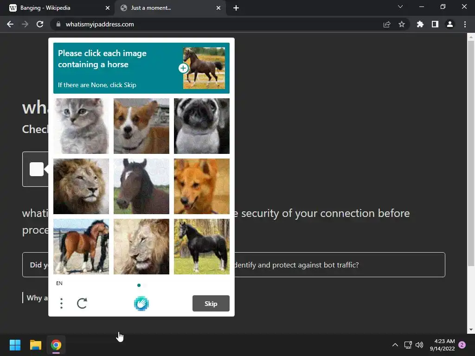Open the Chrome profile avatar icon

pos(450,24)
